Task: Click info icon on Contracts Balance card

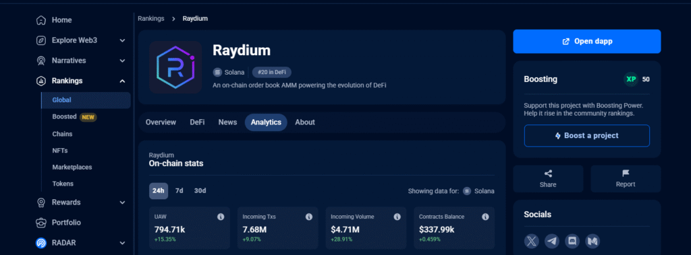Action: coord(485,217)
